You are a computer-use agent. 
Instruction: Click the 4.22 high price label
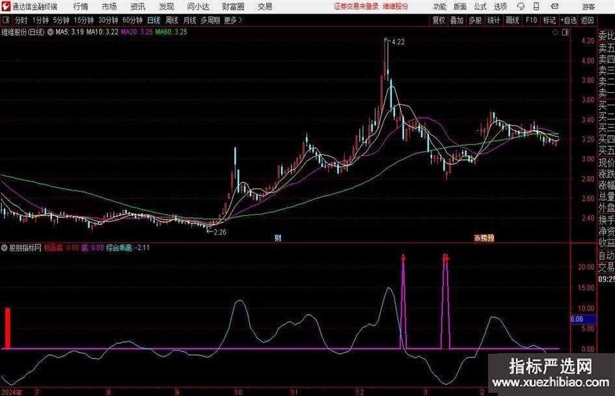coord(398,42)
